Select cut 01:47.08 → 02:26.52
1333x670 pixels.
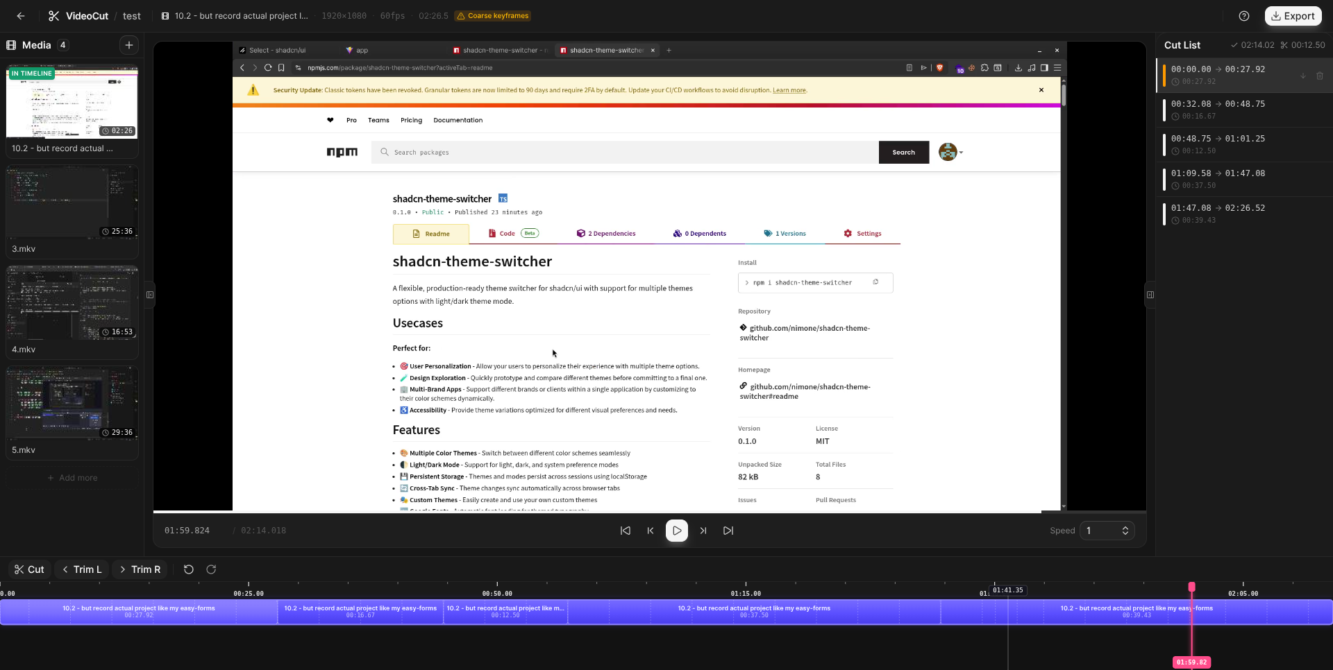(1244, 214)
